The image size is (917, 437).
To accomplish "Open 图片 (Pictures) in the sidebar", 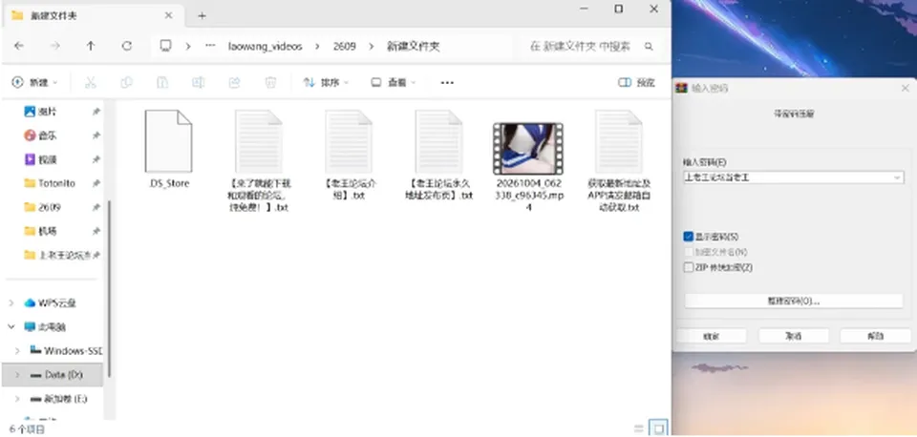I will (x=48, y=111).
